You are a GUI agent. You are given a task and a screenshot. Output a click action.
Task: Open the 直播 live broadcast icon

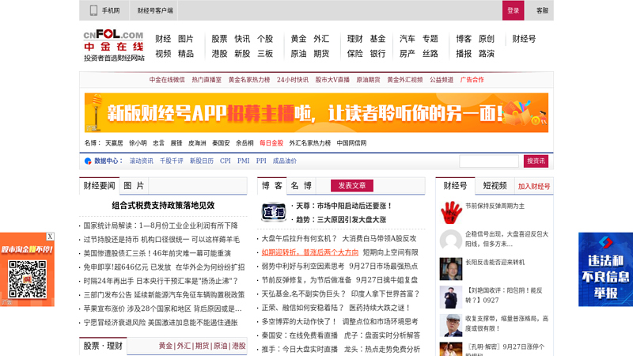coord(273,212)
